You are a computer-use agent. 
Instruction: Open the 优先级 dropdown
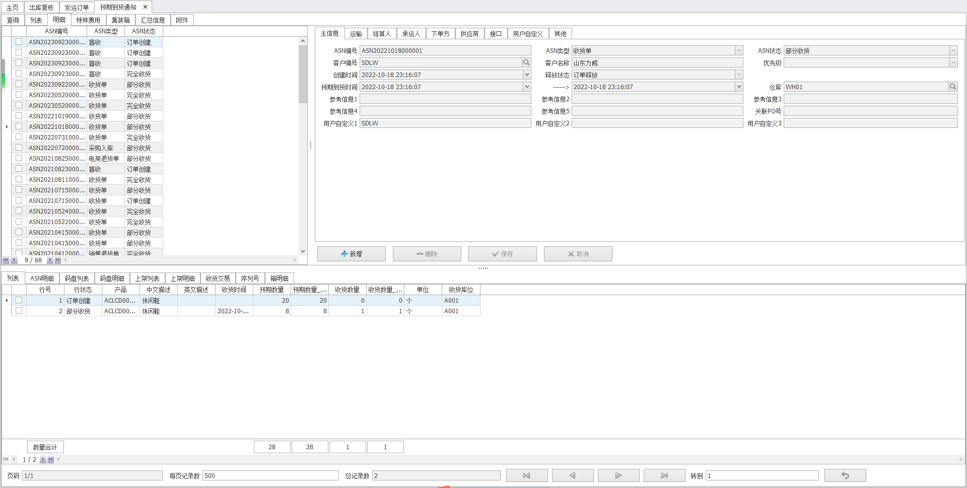click(953, 62)
